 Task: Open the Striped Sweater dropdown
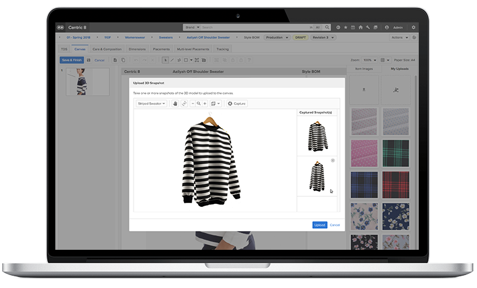pos(151,103)
